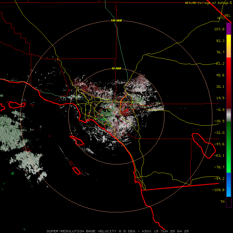Image resolution: width=233 pixels, height=233 pixels.
Task: Click the 14.5 velocity scale value
Action: pos(220,98)
